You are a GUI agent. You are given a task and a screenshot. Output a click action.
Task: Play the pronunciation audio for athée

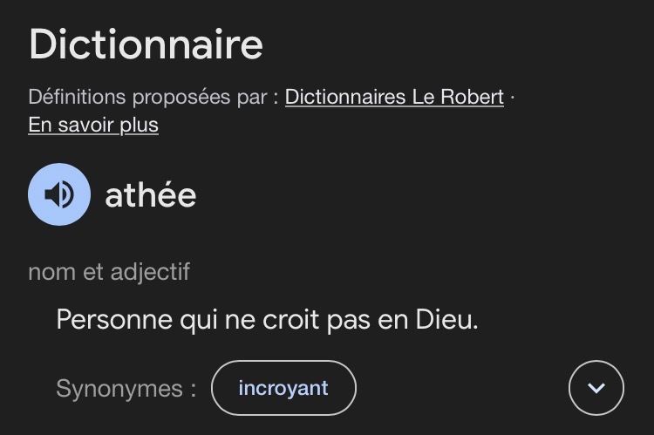(59, 194)
